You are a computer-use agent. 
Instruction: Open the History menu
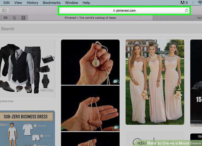click(32, 3)
